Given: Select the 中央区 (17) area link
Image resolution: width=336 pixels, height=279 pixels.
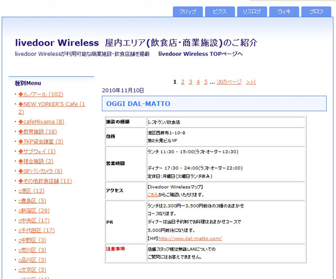Looking at the screenshot, I should [34, 221].
